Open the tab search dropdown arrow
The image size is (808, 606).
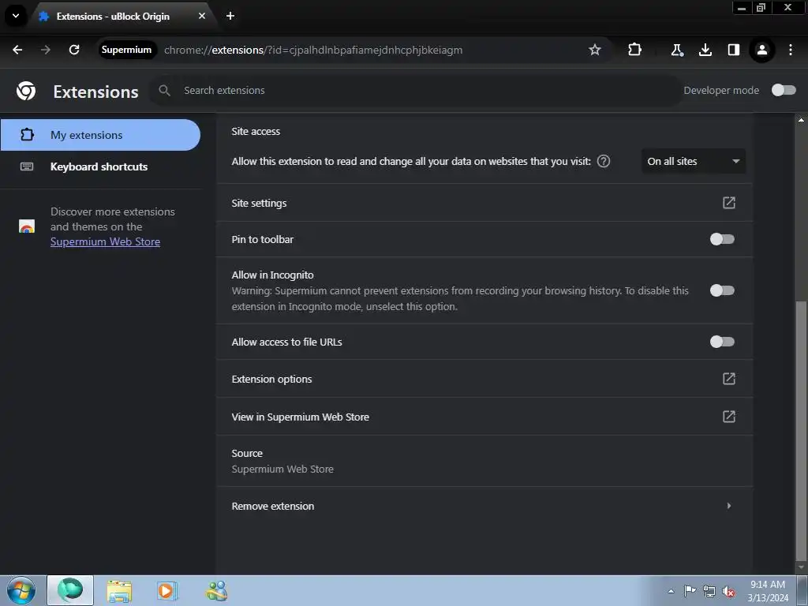click(16, 16)
